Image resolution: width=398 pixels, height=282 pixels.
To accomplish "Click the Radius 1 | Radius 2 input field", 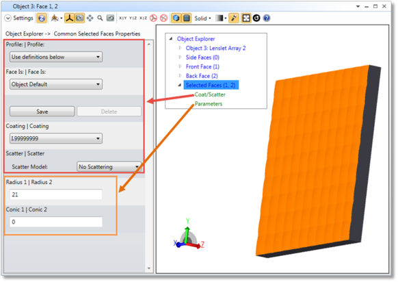I will click(56, 194).
